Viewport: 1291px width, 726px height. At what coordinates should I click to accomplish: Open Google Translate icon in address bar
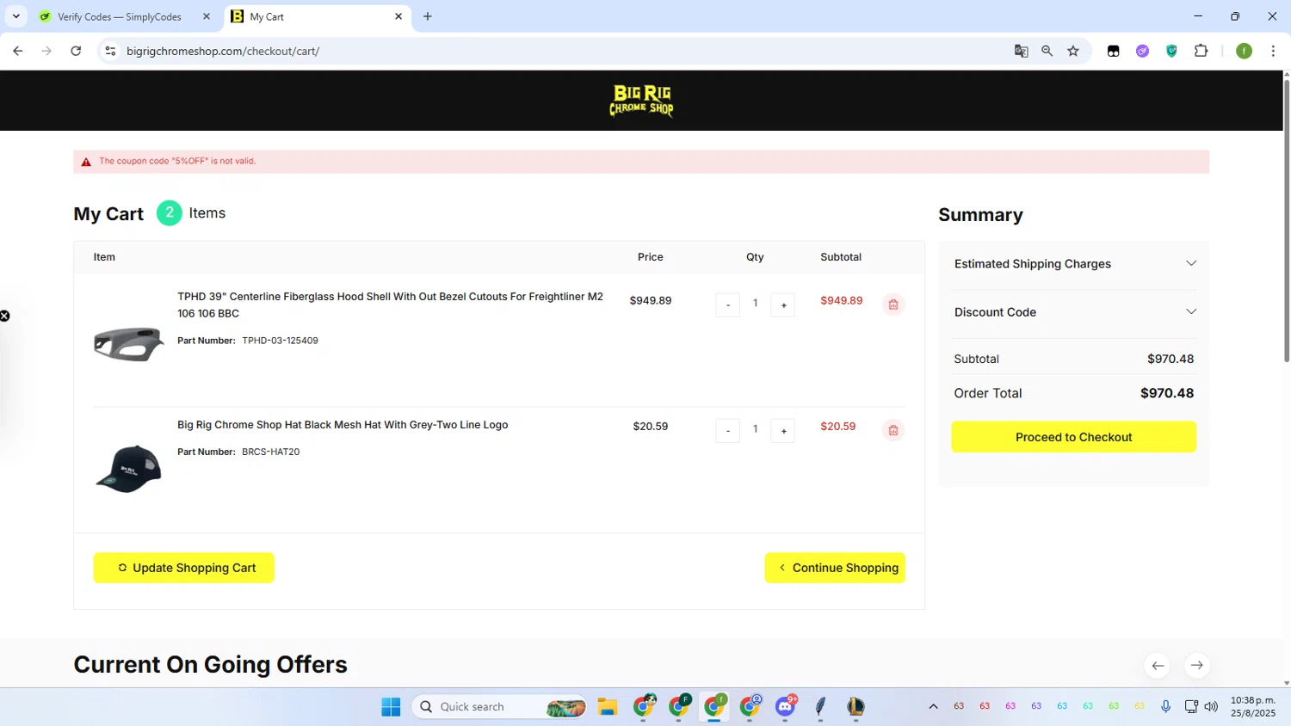click(x=1021, y=51)
